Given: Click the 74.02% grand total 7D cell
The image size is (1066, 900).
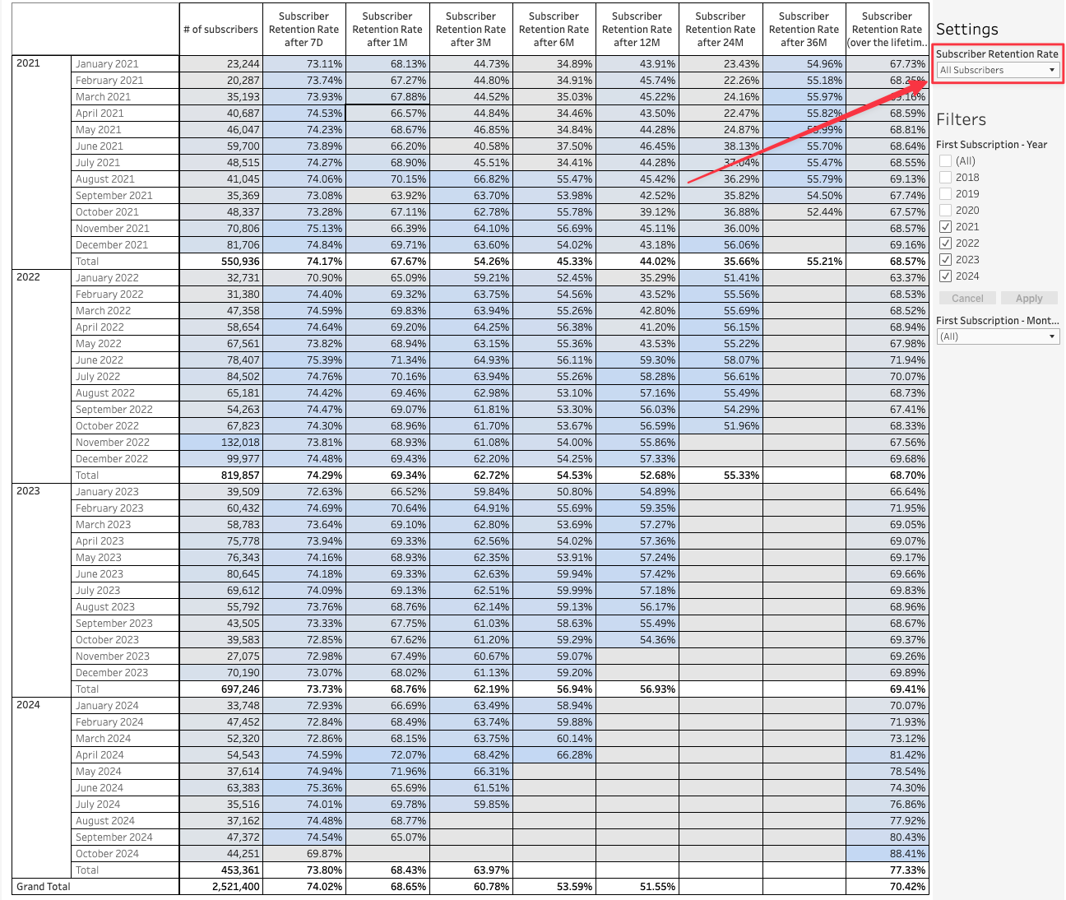Looking at the screenshot, I should [x=304, y=887].
